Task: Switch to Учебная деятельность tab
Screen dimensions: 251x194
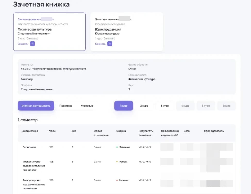Action: [x=36, y=106]
